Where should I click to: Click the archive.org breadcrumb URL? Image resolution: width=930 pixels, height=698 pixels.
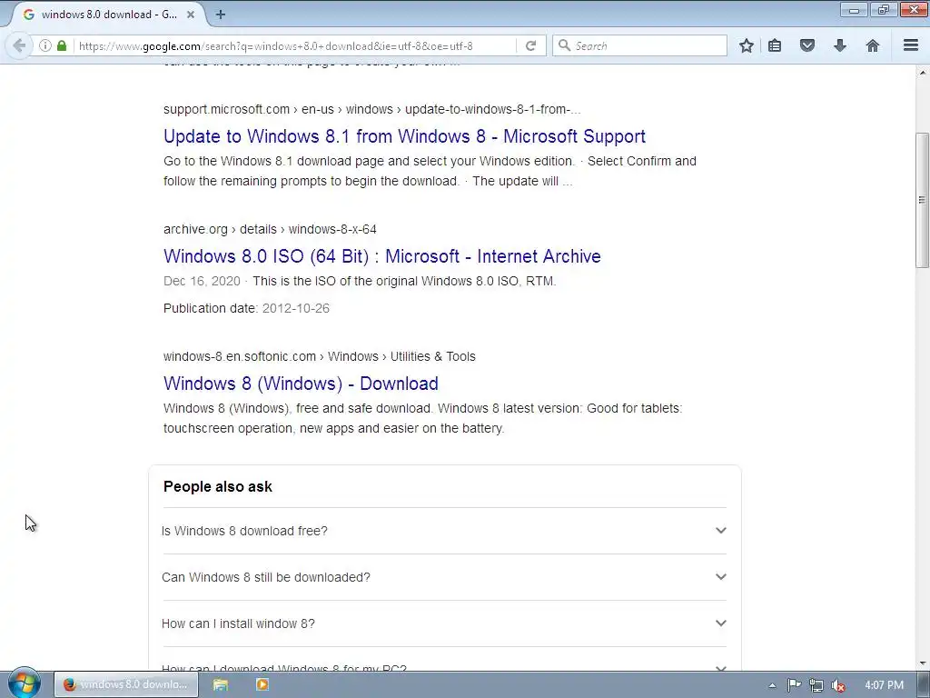click(270, 229)
